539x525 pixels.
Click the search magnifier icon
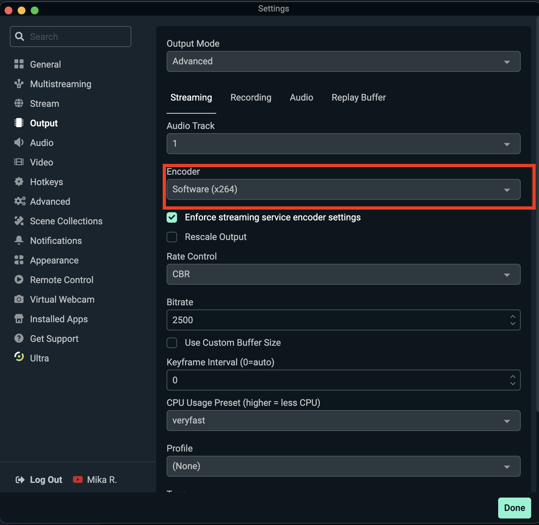pos(20,36)
